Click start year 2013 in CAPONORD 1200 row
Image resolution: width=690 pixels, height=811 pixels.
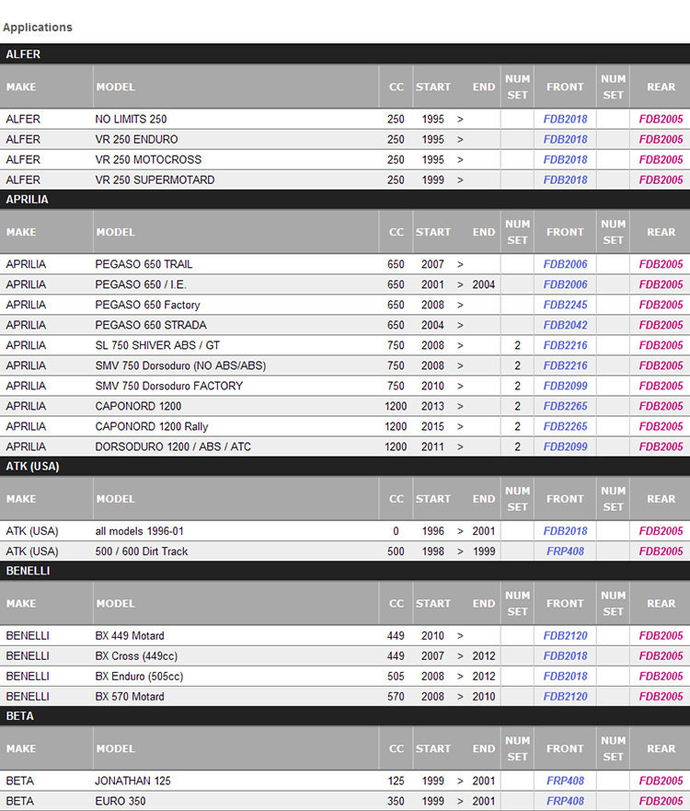pyautogui.click(x=432, y=406)
